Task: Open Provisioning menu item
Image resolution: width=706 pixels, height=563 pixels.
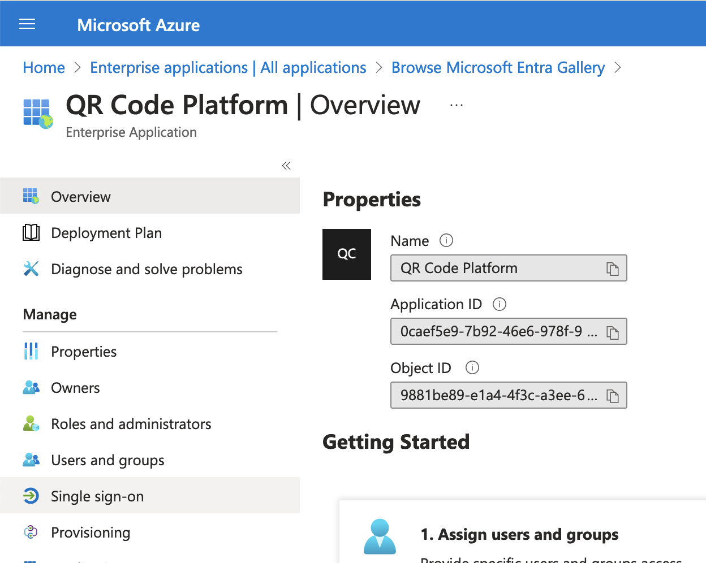Action: tap(150, 532)
